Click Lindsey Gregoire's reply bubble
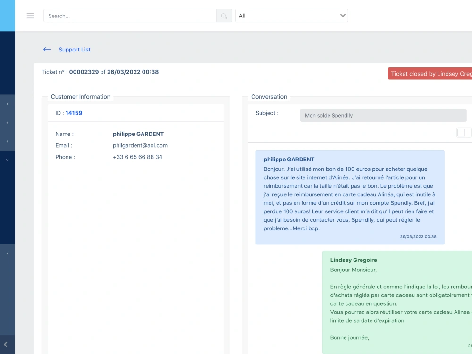Viewport: 472px width, 354px height. point(397,302)
